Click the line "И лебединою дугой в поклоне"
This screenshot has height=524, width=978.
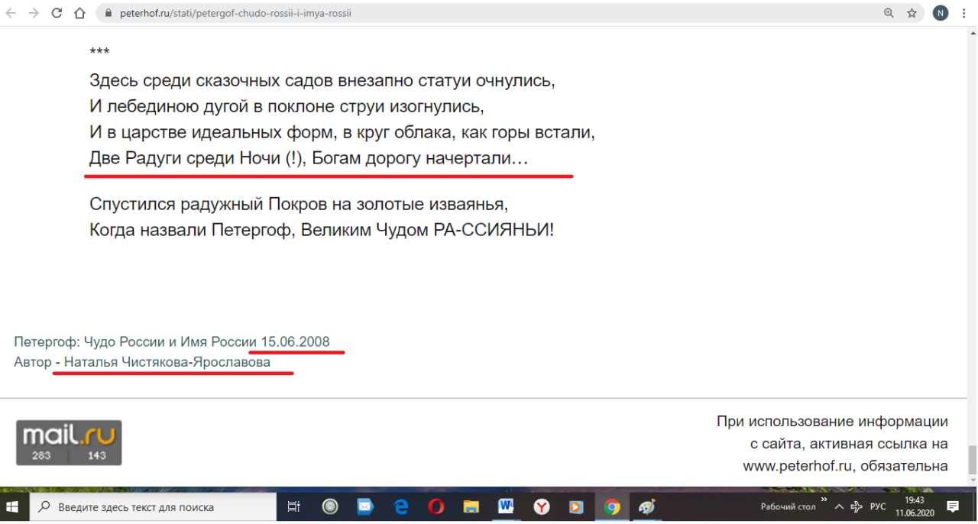click(x=287, y=106)
